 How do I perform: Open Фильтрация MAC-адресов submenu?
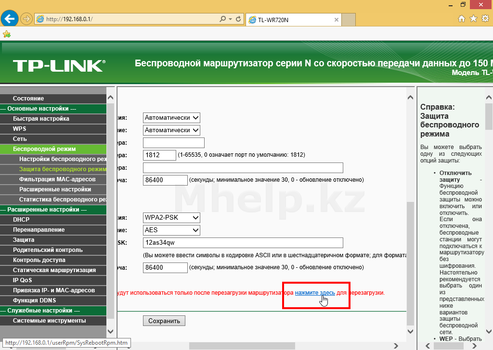53,179
